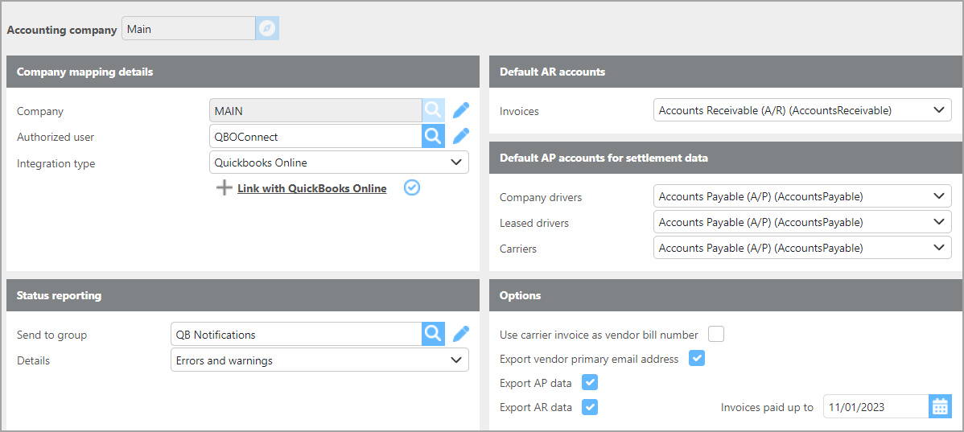
Task: Toggle the Export AR data checkbox
Action: 590,407
